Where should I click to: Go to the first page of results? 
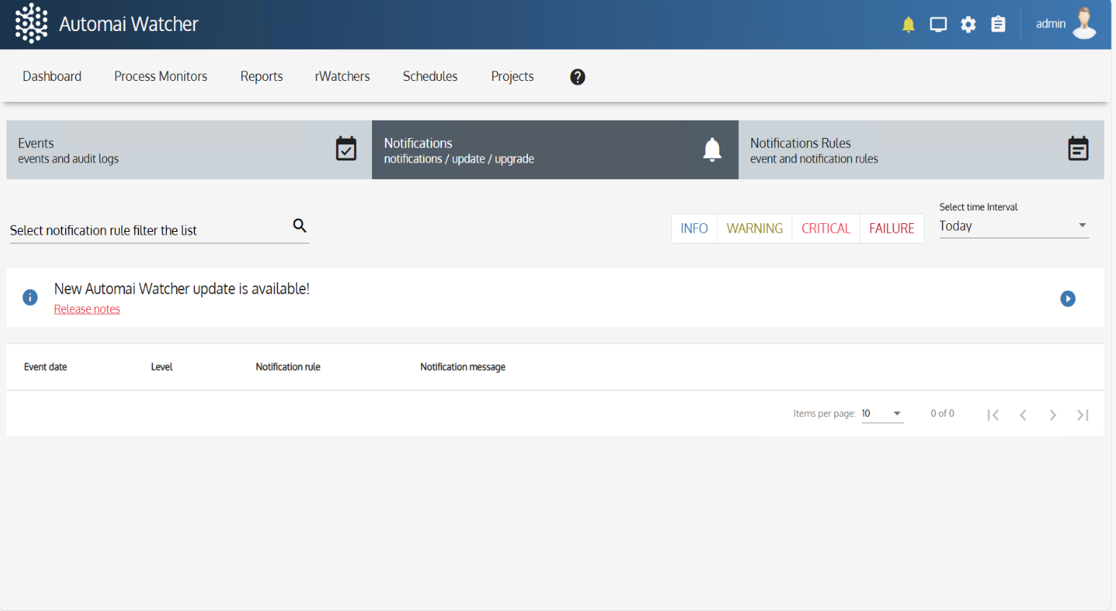coord(993,415)
